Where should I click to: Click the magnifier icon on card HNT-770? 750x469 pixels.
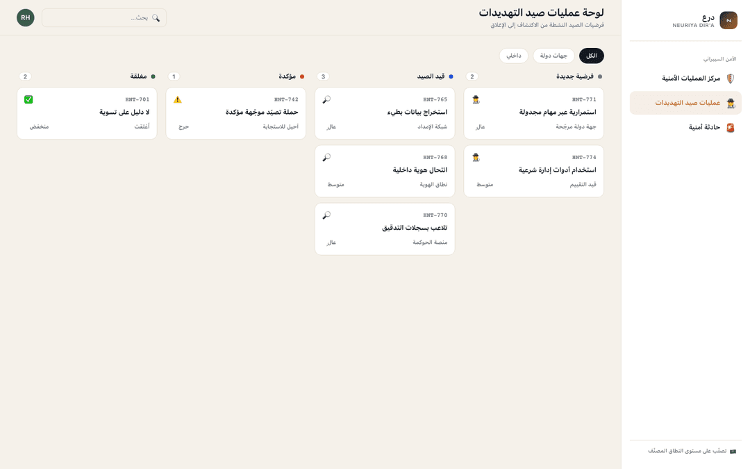[x=326, y=215]
